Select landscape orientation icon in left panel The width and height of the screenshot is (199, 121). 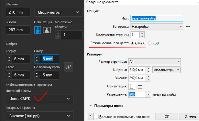pyautogui.click(x=46, y=30)
